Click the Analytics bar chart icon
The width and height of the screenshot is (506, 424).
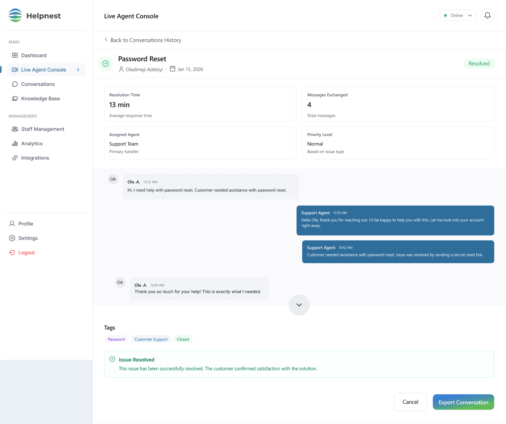tap(15, 143)
